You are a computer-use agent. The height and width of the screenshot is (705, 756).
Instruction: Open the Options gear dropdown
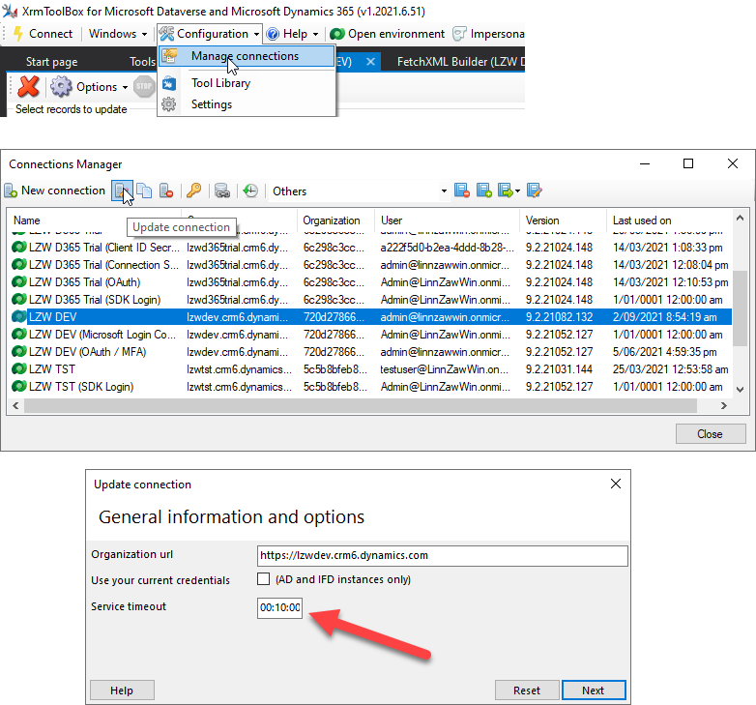90,87
